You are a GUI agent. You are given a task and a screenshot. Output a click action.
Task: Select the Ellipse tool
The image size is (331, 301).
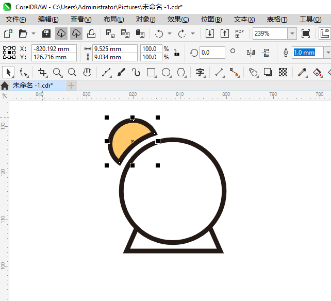[x=166, y=72]
